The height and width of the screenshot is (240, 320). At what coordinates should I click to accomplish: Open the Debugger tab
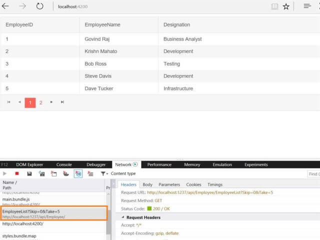(96, 164)
